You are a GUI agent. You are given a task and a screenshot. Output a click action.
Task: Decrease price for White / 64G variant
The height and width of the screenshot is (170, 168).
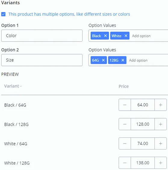click(x=125, y=143)
